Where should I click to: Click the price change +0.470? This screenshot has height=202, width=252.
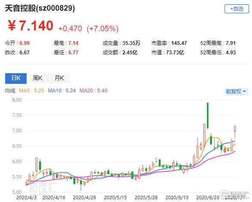click(x=70, y=29)
